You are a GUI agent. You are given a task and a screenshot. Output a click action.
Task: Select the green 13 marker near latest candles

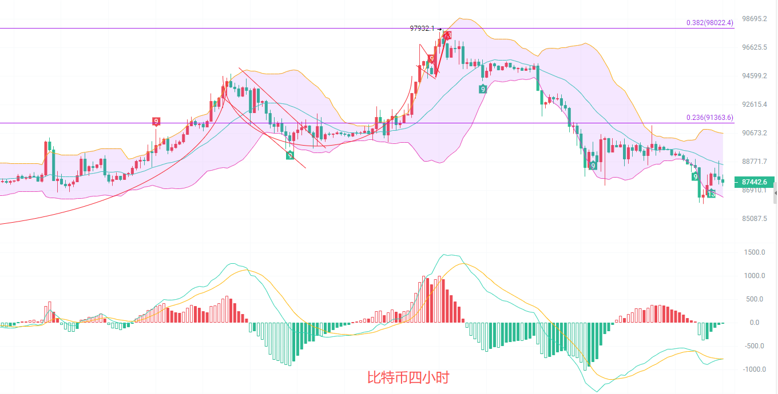coord(711,194)
